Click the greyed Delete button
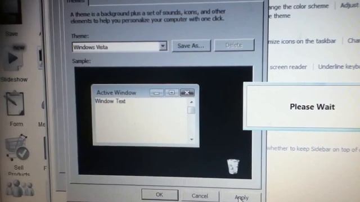 234,45
